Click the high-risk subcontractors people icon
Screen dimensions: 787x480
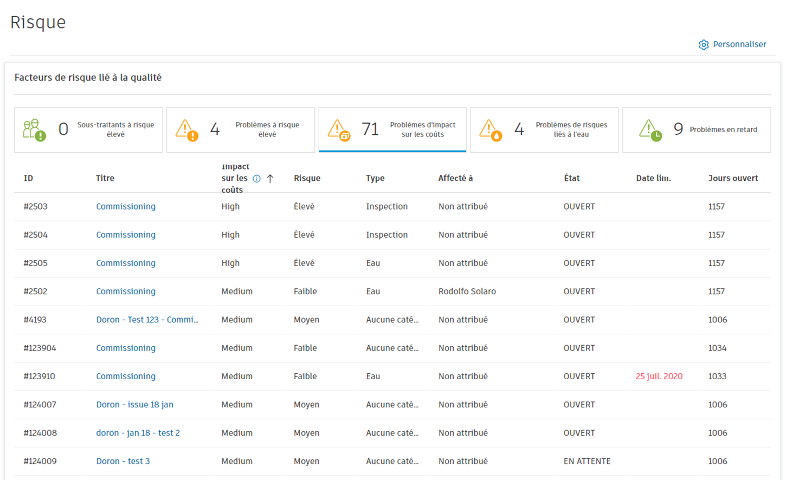pyautogui.click(x=34, y=130)
